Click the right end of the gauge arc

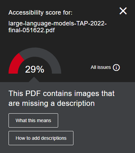[56, 71]
